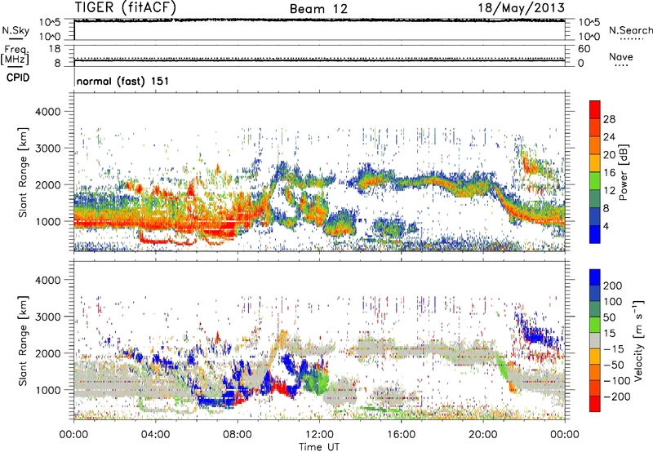
Task: Click the "1000" tick on the velocity panel
Action: click(x=47, y=390)
